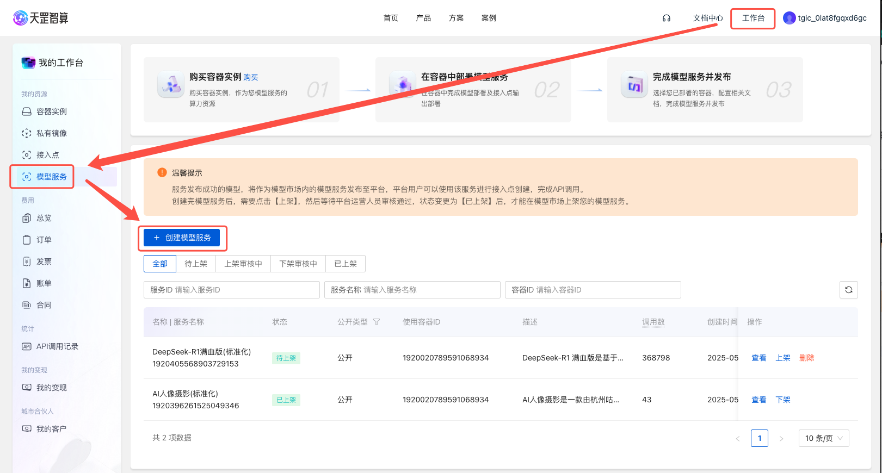The height and width of the screenshot is (473, 882).
Task: Open the 案例 navigation item
Action: (x=489, y=18)
